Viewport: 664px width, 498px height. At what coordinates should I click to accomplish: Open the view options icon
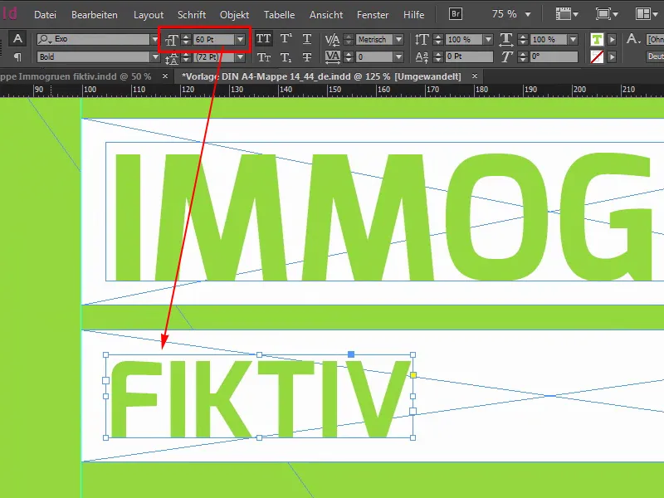point(567,14)
